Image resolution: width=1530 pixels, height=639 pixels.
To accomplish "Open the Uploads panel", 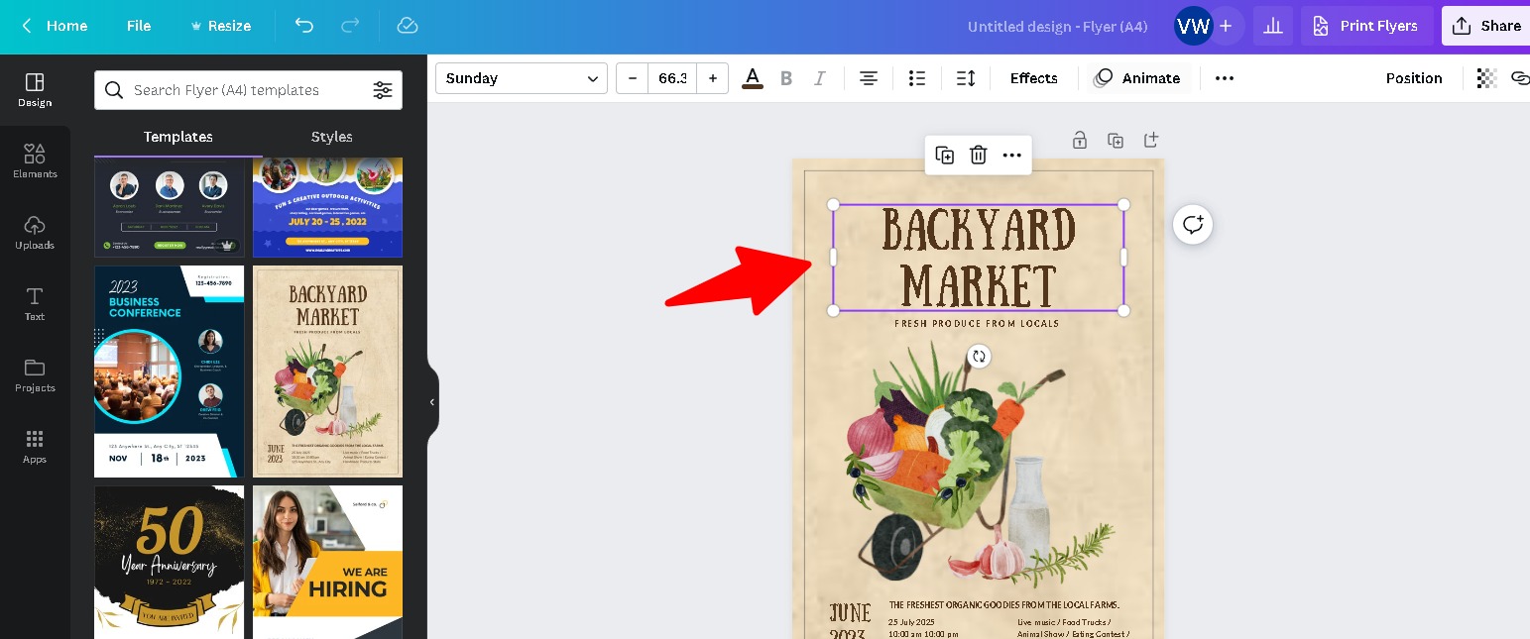I will [x=35, y=234].
